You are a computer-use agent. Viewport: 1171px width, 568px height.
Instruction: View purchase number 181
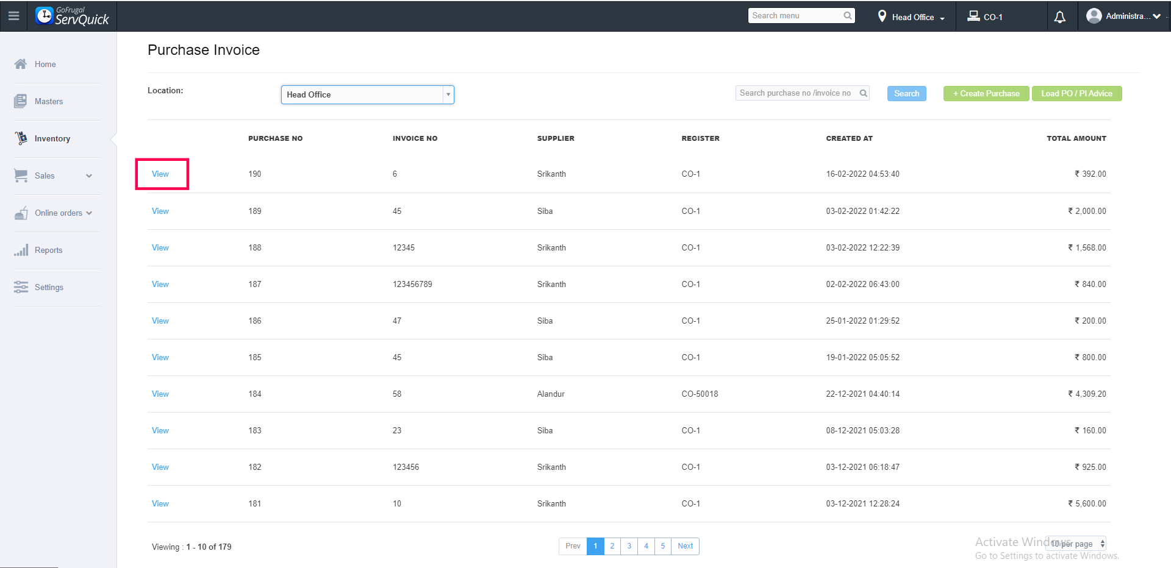pos(160,503)
